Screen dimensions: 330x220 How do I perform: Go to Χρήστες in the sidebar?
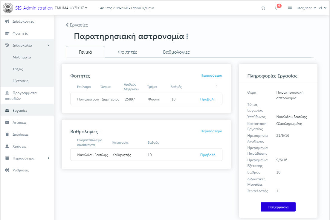(19, 146)
